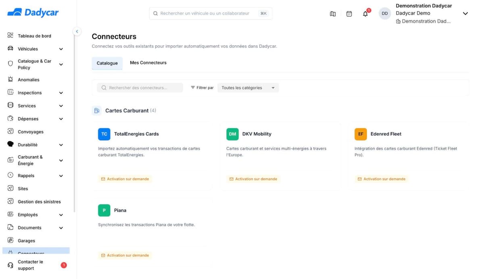Click the Cartes Carburant fuel pump icon

point(97,110)
